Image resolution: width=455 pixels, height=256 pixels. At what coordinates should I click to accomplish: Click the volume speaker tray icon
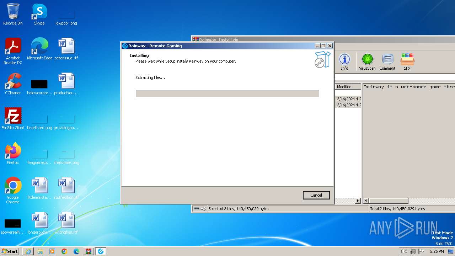point(404,251)
